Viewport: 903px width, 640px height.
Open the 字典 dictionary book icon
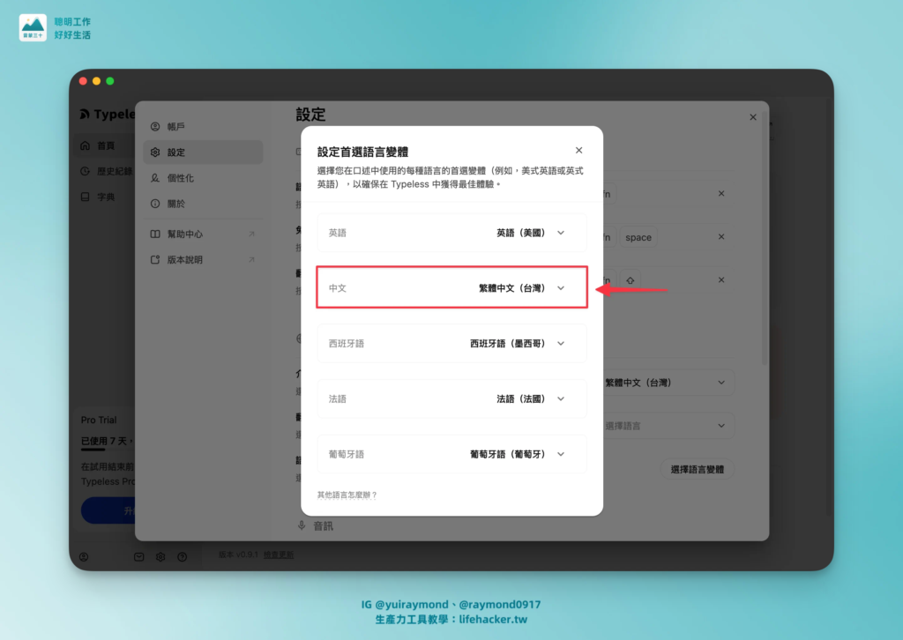pyautogui.click(x=84, y=197)
